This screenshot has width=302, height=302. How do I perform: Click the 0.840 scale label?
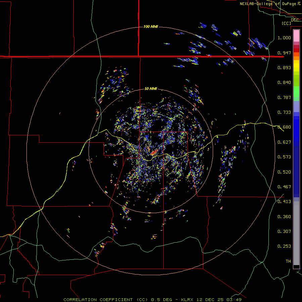coord(284,83)
